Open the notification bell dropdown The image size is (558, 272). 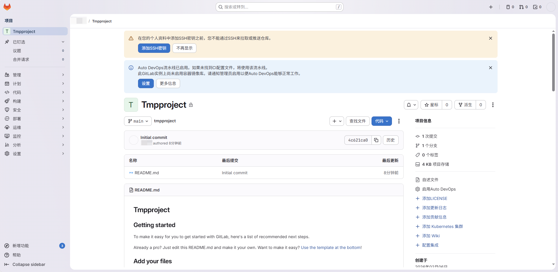pyautogui.click(x=411, y=105)
